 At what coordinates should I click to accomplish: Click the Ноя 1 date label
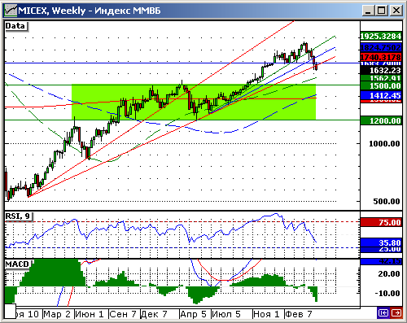click(266, 314)
